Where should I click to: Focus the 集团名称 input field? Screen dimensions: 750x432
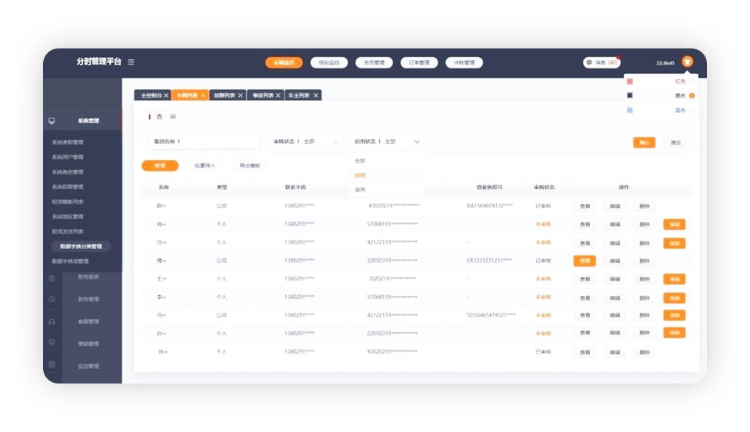pos(205,141)
